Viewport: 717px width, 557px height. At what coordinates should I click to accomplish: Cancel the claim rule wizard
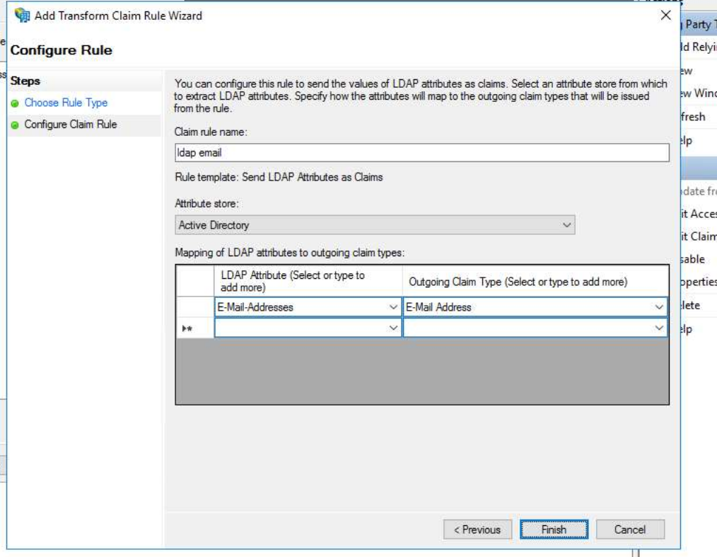click(x=629, y=529)
